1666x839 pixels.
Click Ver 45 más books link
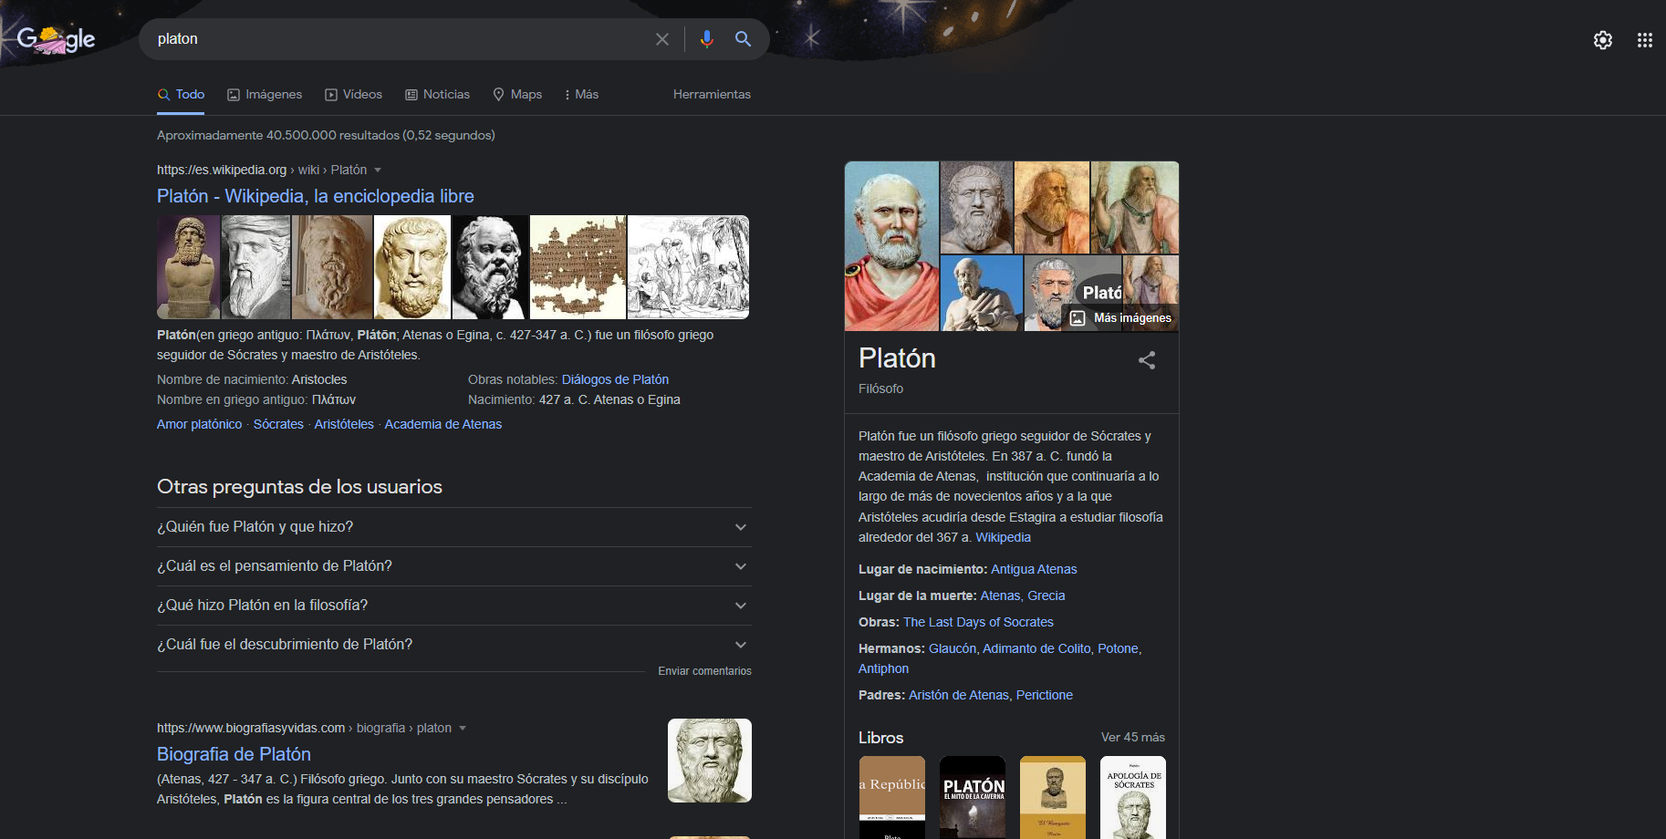[x=1132, y=737]
